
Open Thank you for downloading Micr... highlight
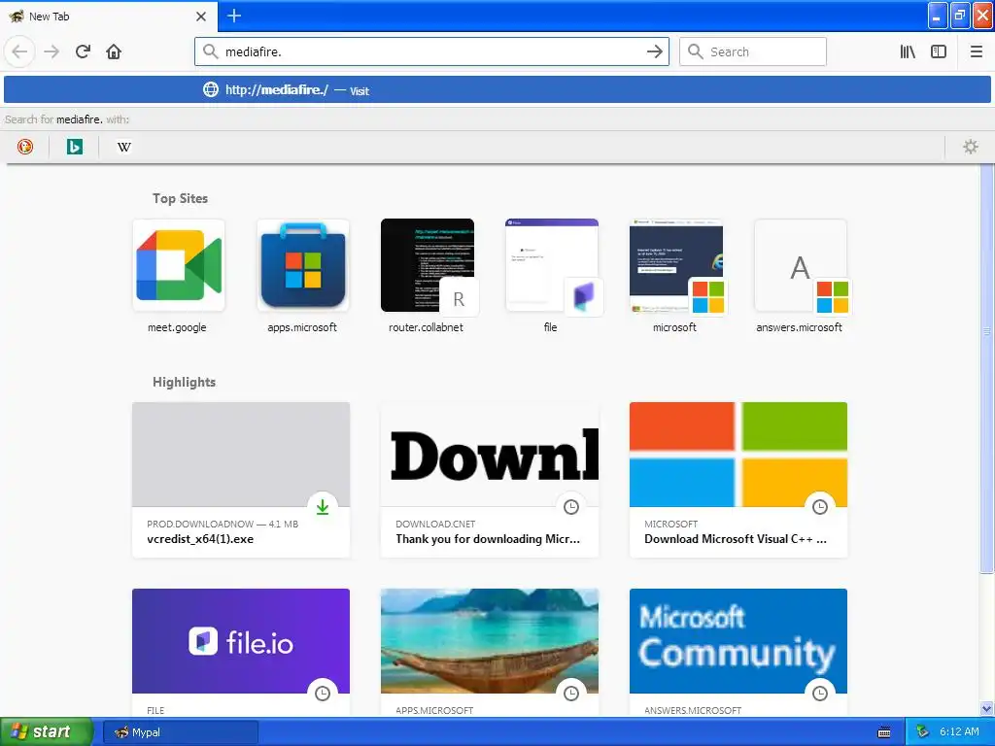(x=490, y=480)
